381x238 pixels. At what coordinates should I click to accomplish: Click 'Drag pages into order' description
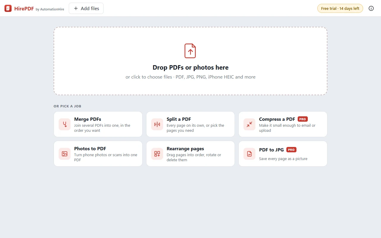(194, 157)
